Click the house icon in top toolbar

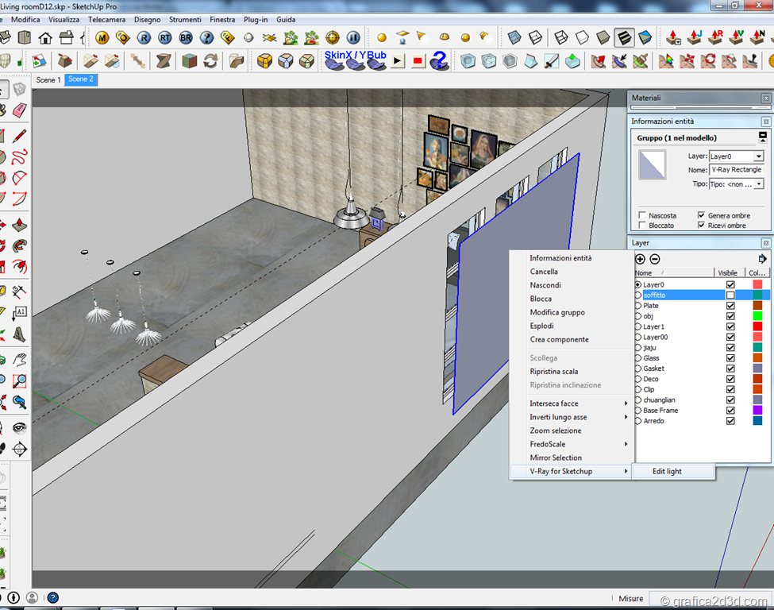point(45,37)
